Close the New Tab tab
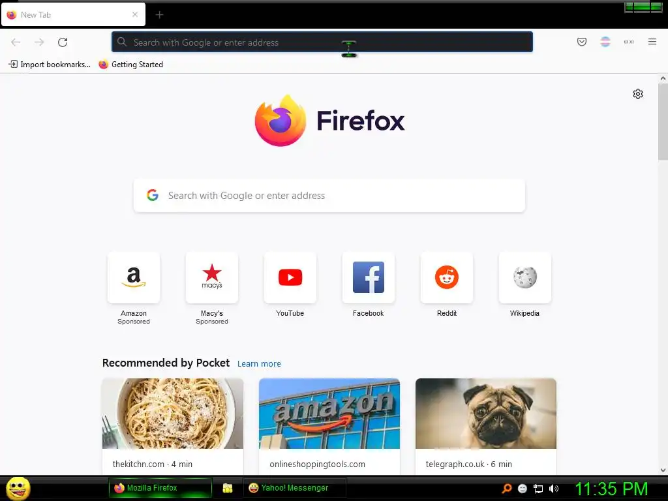668x501 pixels. coord(135,14)
